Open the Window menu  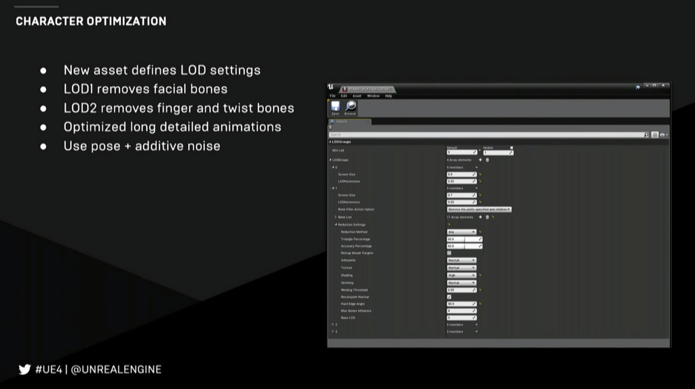click(x=373, y=96)
